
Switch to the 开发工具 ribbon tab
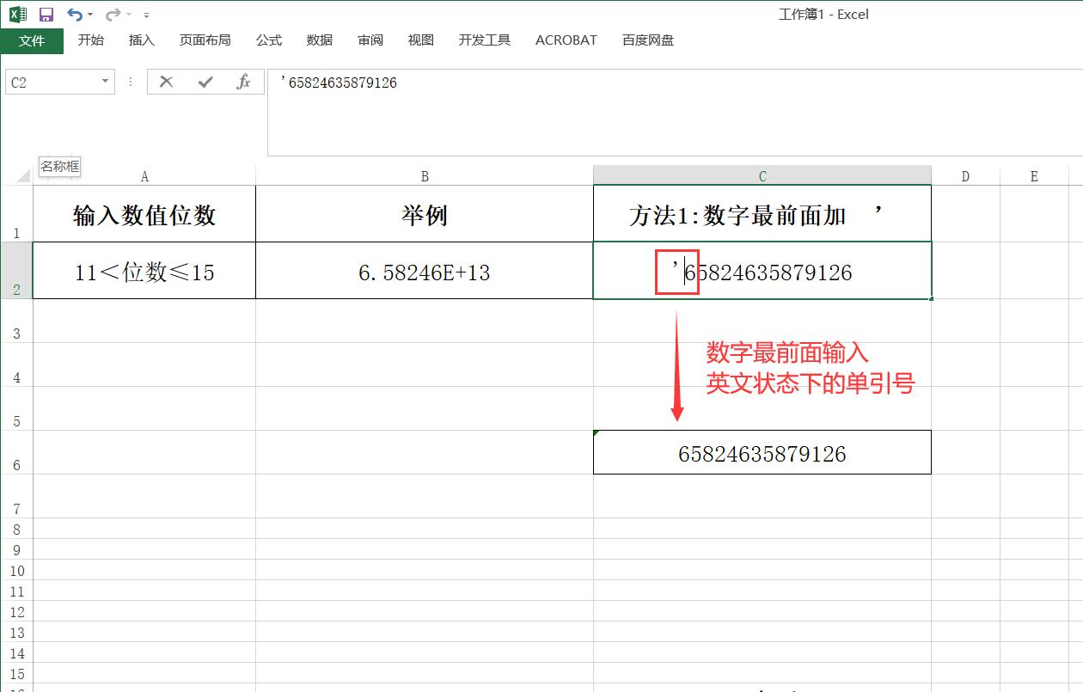tap(485, 40)
